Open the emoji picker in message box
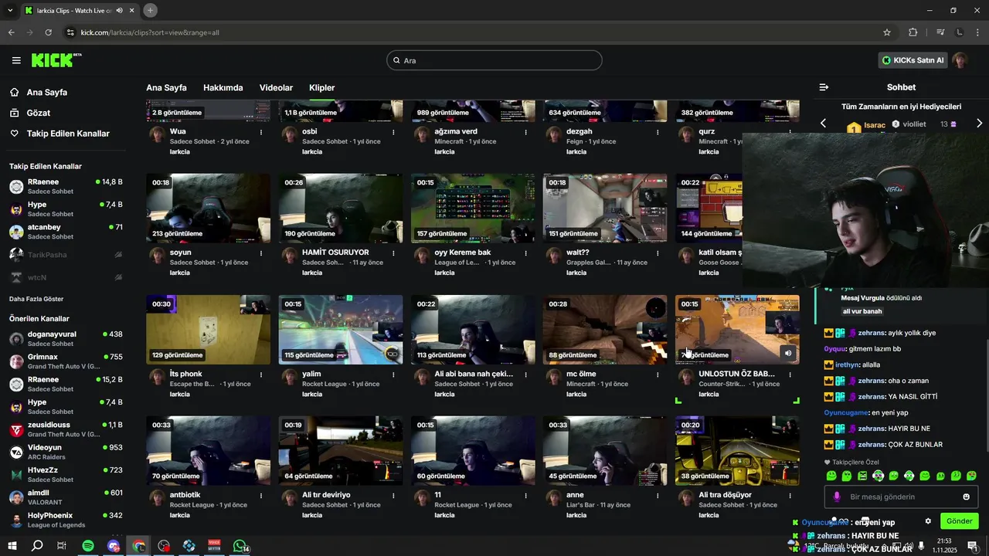This screenshot has height=556, width=989. click(966, 497)
